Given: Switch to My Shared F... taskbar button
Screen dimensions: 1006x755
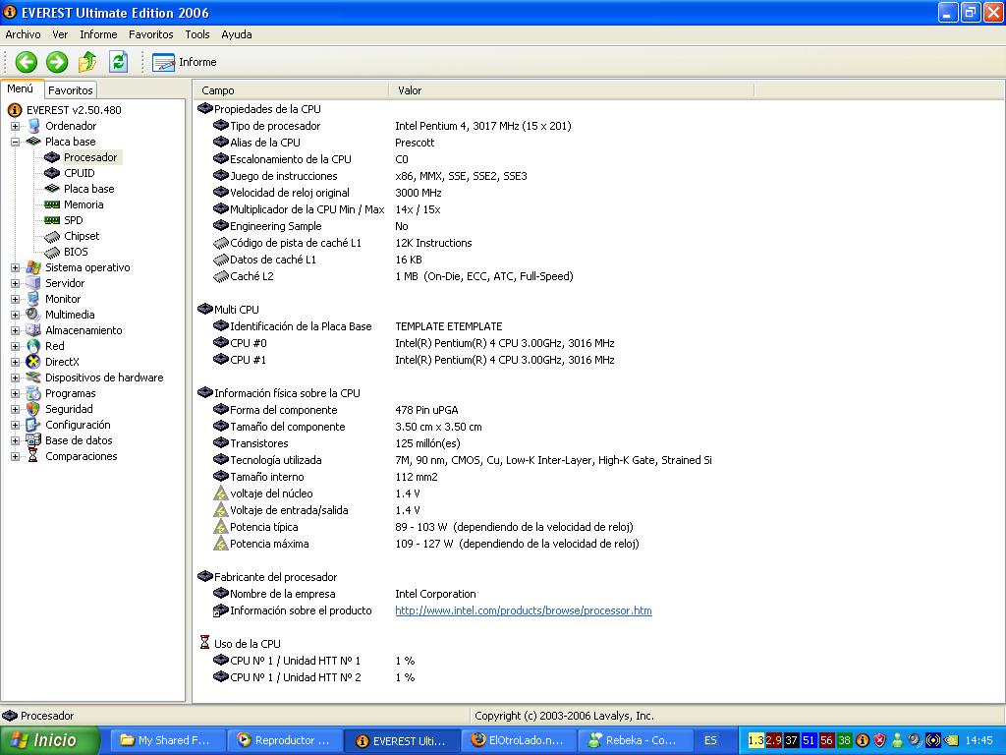Looking at the screenshot, I should click(167, 741).
